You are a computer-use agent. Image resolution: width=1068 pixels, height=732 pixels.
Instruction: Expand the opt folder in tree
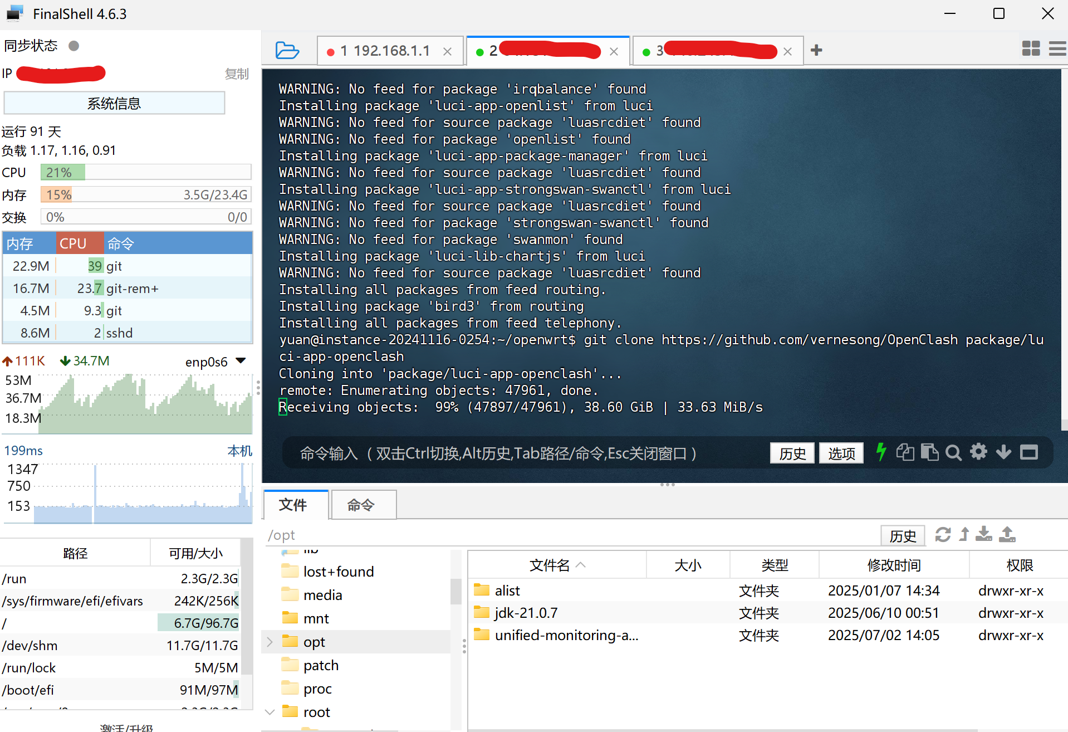pyautogui.click(x=270, y=642)
